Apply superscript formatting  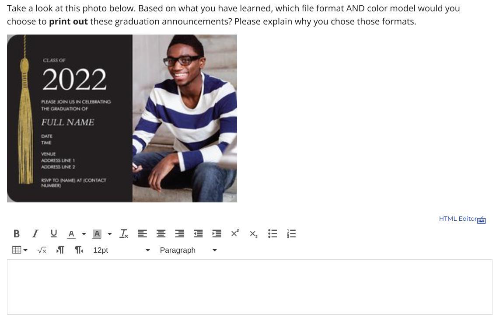[x=235, y=233]
